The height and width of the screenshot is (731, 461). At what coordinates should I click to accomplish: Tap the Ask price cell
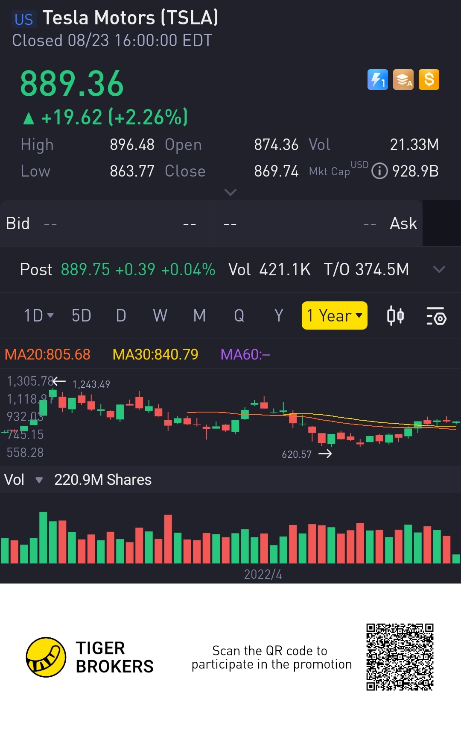coord(316,223)
